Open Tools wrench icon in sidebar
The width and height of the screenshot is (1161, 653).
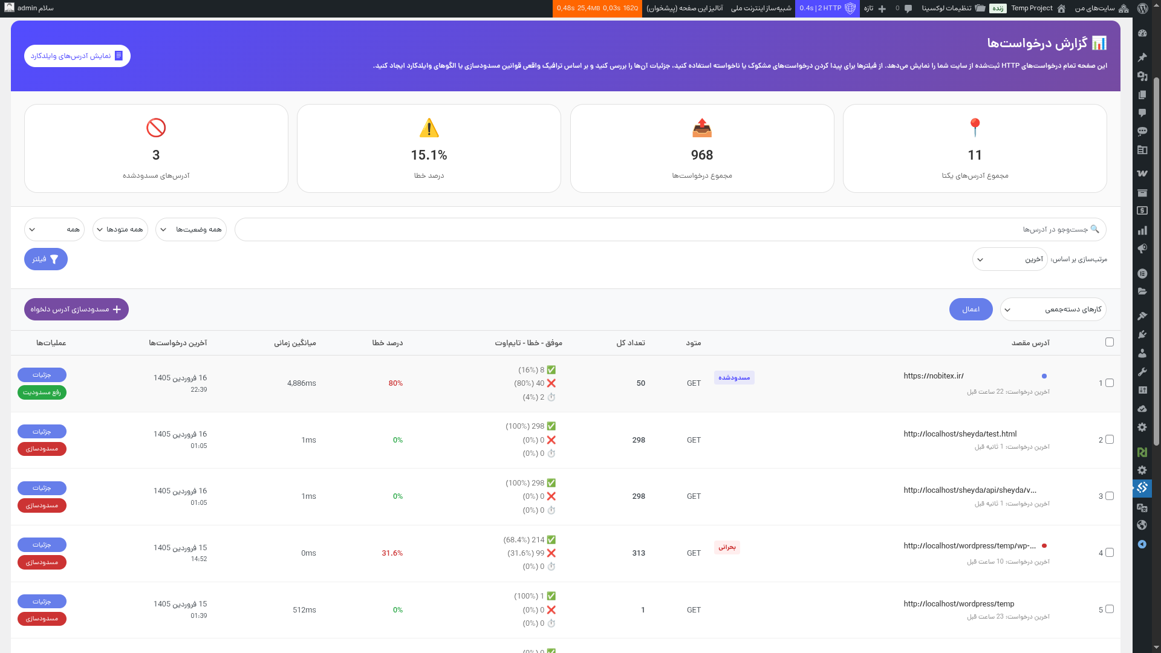pyautogui.click(x=1142, y=372)
